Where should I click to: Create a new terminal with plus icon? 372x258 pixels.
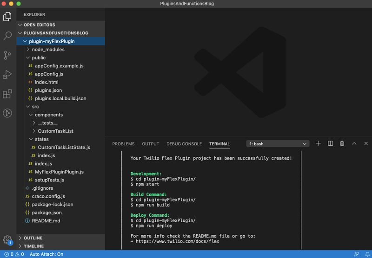318,143
